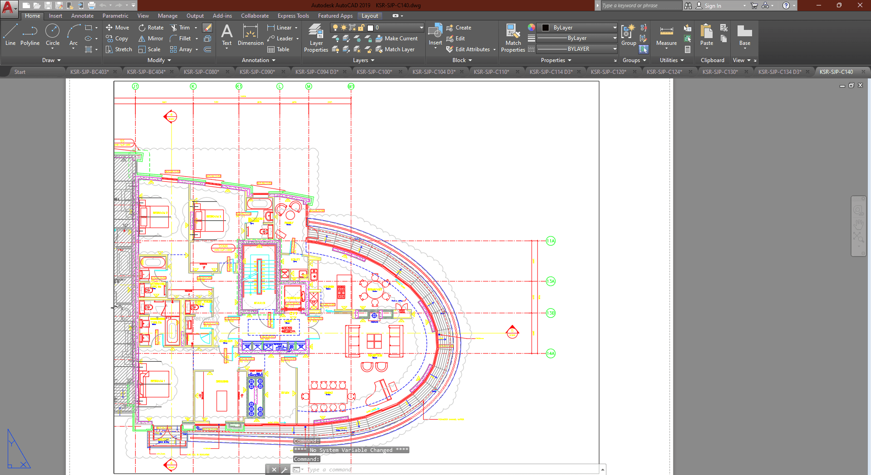Image resolution: width=871 pixels, height=475 pixels.
Task: Select the Polyline draw tool
Action: [x=30, y=35]
